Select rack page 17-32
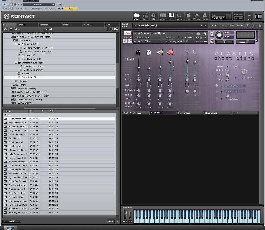Screen dimensions: 265x230 click(222, 25)
